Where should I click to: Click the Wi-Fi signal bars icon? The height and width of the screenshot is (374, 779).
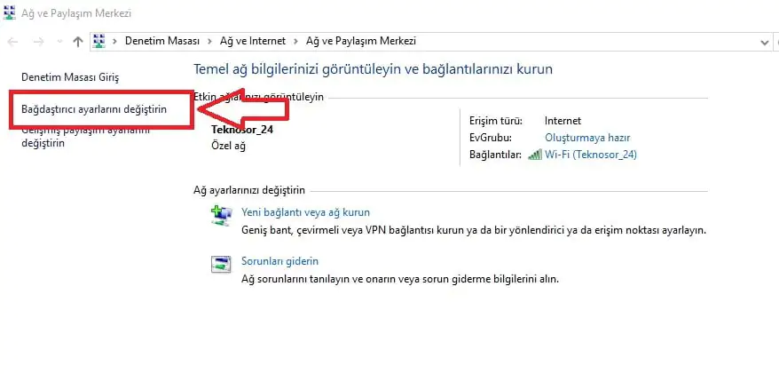(x=535, y=155)
